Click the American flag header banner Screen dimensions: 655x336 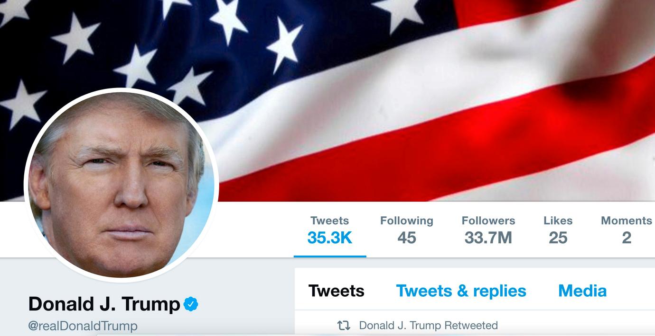327,100
